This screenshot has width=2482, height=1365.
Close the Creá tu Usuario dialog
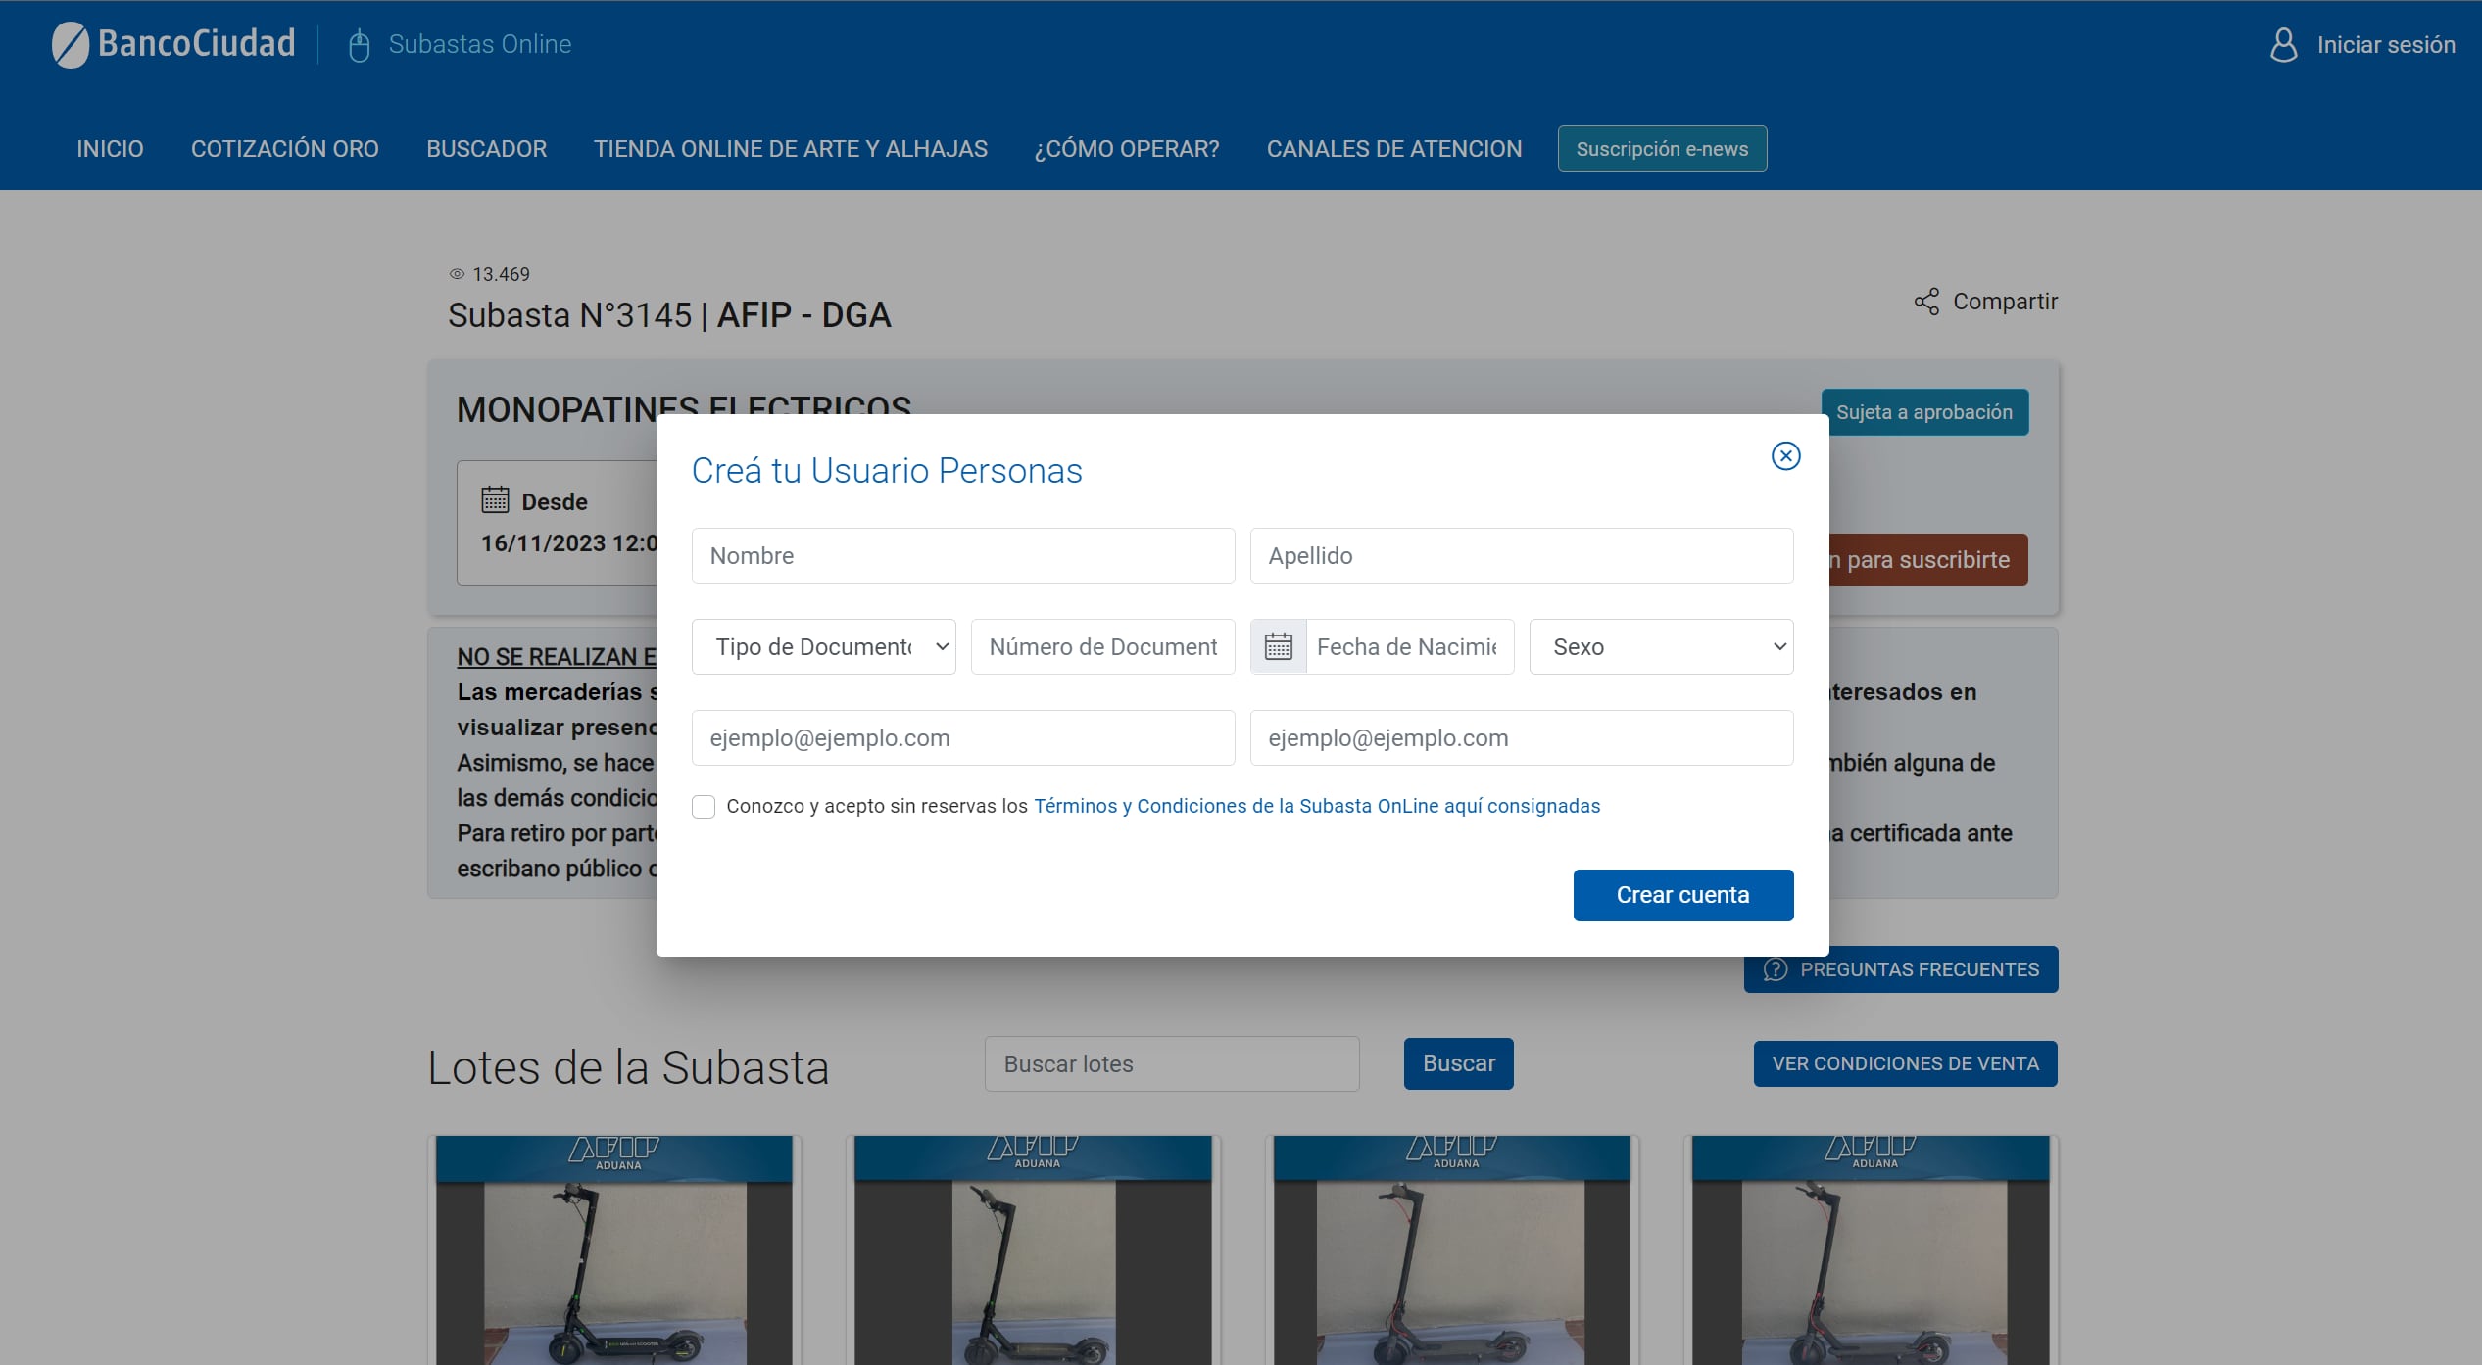pyautogui.click(x=1785, y=456)
